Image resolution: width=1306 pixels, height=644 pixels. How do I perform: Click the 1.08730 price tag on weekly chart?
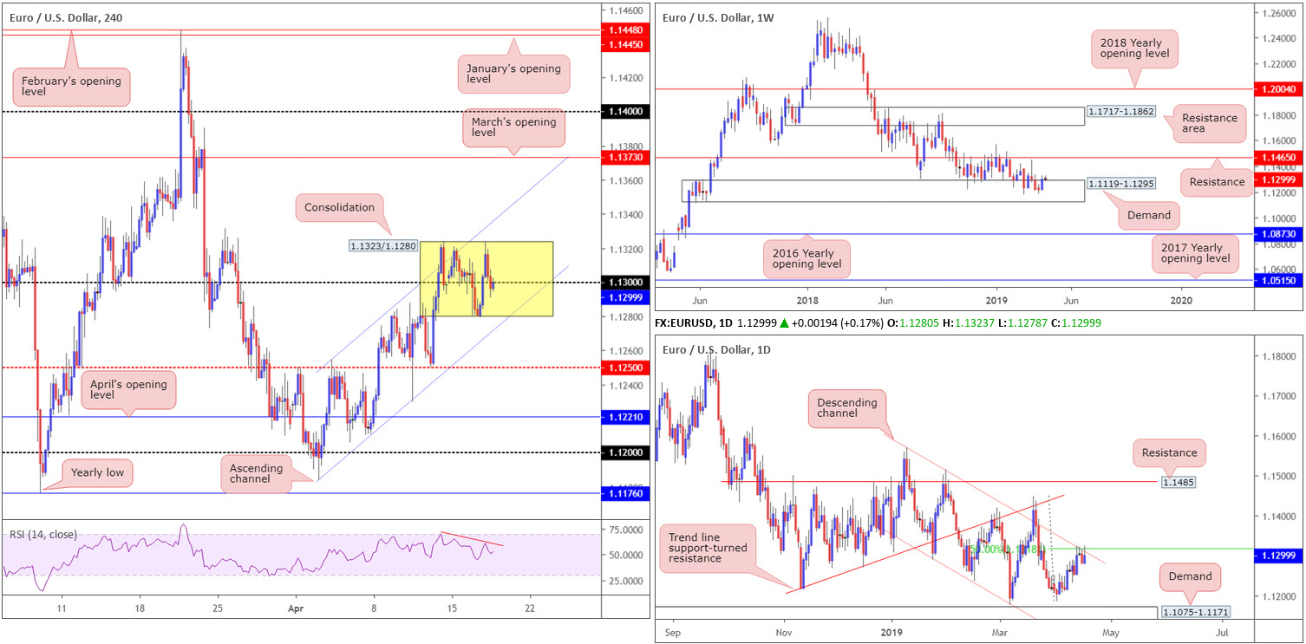[1278, 234]
